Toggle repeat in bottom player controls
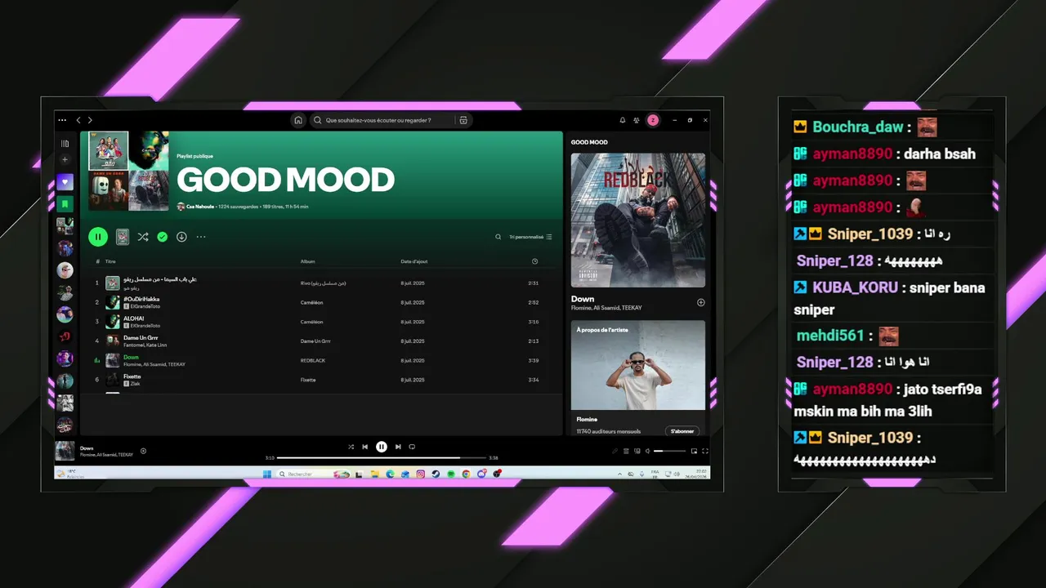The width and height of the screenshot is (1046, 588). tap(412, 447)
